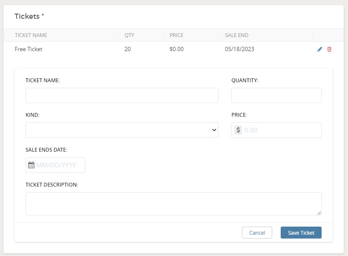Click the 05/18/2023 sale end date cell
Image resolution: width=348 pixels, height=256 pixels.
[239, 49]
